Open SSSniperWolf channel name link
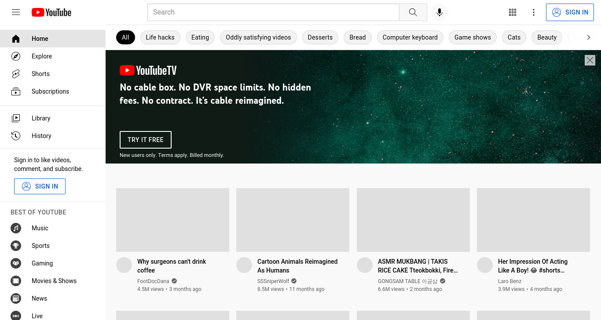 273,281
